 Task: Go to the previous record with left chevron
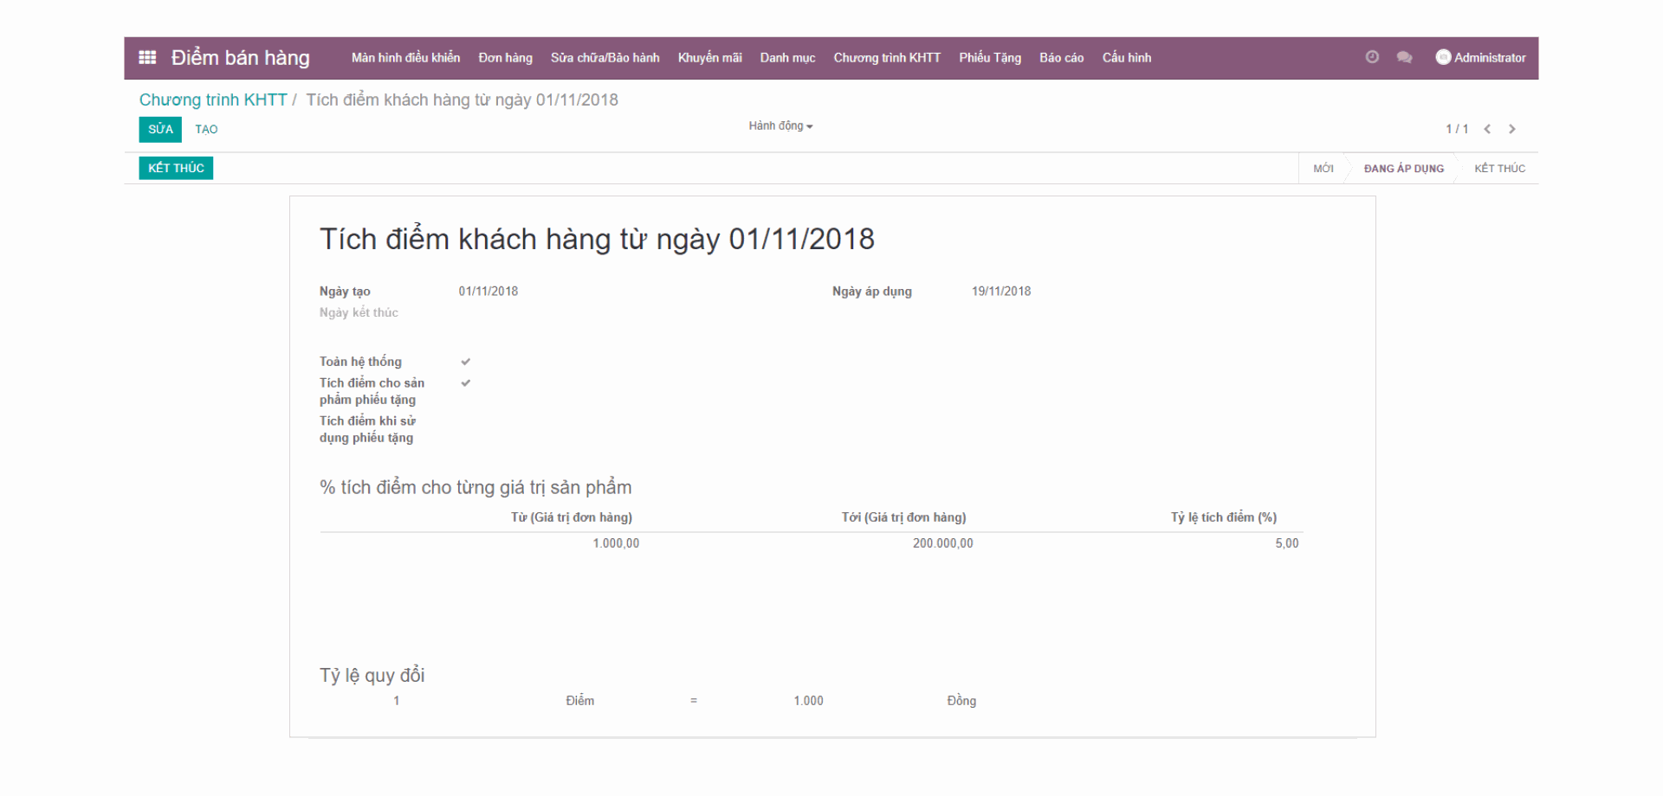(x=1487, y=128)
